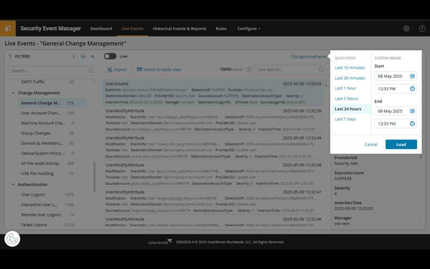Click the Load button
Screen dimensions: 430x269
click(x=401, y=144)
